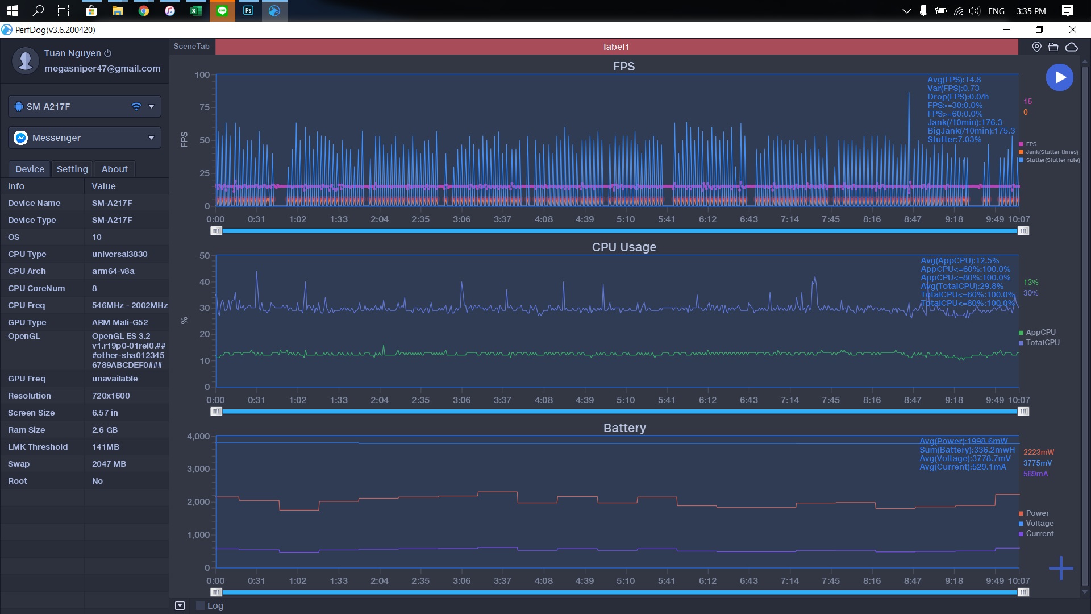Expand the bottom log panel arrow
This screenshot has width=1091, height=614.
(180, 606)
